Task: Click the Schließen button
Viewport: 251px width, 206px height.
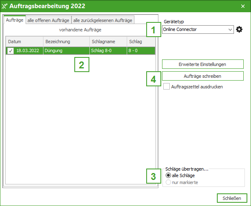Action: pyautogui.click(x=232, y=198)
